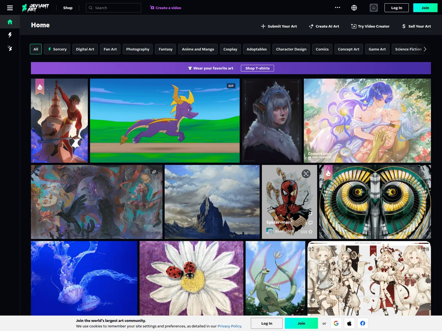Click the multi-image icon on crow artwork

154,172
